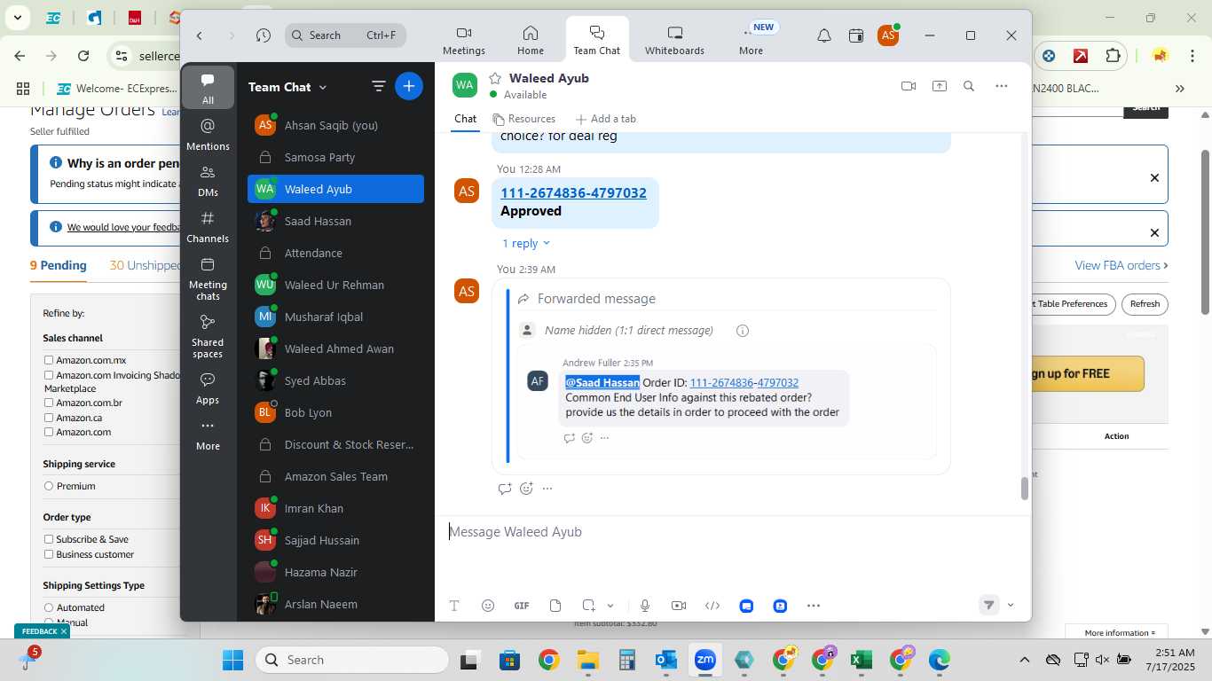Open the emoji picker in composer

488,606
